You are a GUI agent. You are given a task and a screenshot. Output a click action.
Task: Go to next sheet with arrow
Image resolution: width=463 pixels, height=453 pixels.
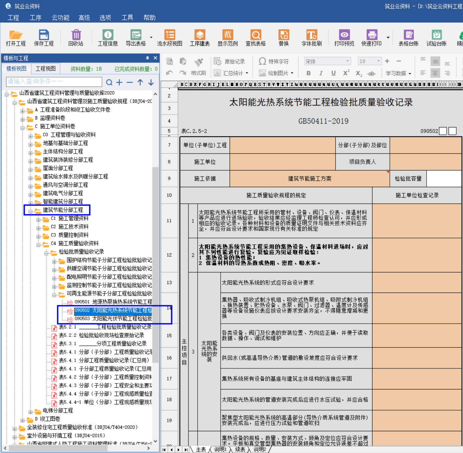pyautogui.click(x=179, y=450)
